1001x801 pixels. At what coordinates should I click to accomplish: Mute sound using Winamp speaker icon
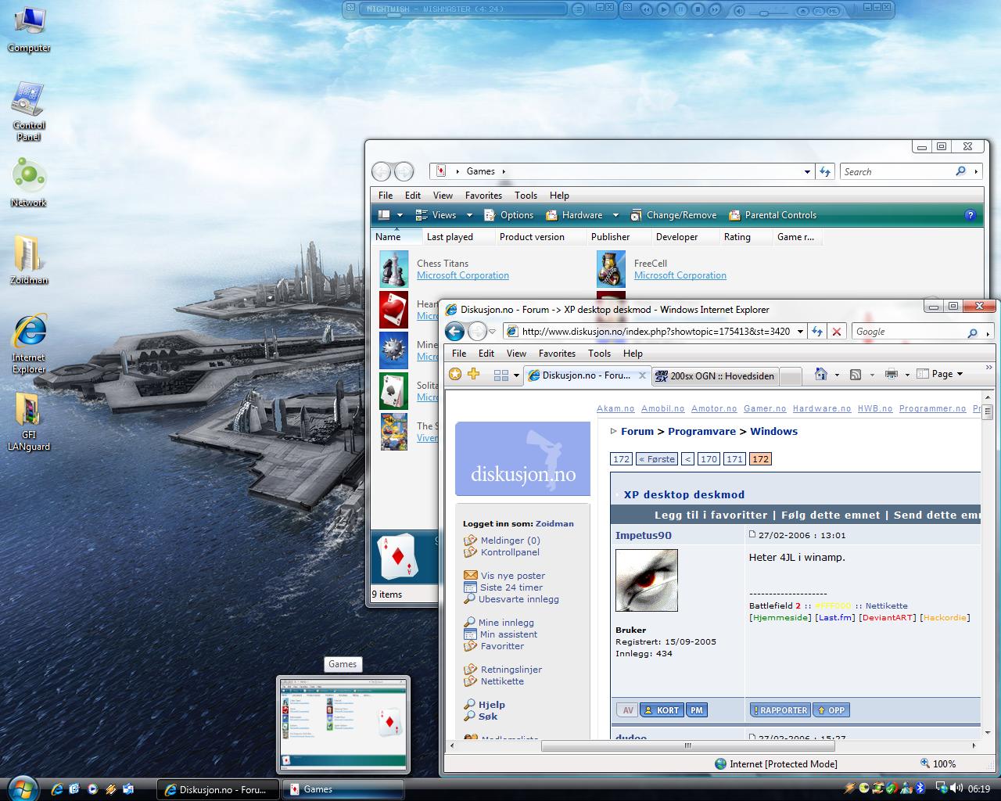[740, 11]
